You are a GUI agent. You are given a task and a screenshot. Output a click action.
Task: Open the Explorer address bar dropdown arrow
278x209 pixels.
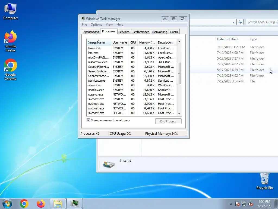(234, 22)
